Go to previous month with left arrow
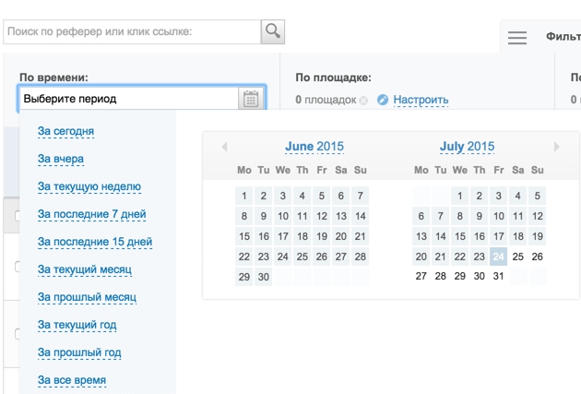Screen dimensions: 581x394 (x=224, y=147)
